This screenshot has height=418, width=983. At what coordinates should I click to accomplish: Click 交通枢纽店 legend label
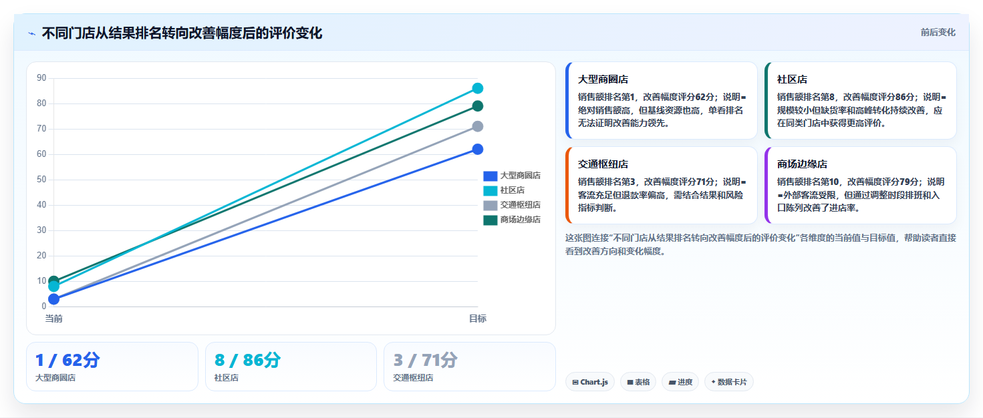click(520, 205)
